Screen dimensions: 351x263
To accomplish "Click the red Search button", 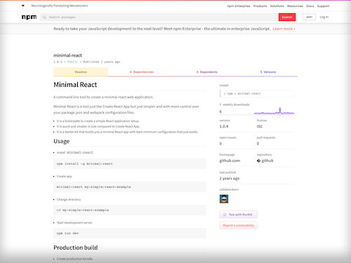I will click(287, 17).
